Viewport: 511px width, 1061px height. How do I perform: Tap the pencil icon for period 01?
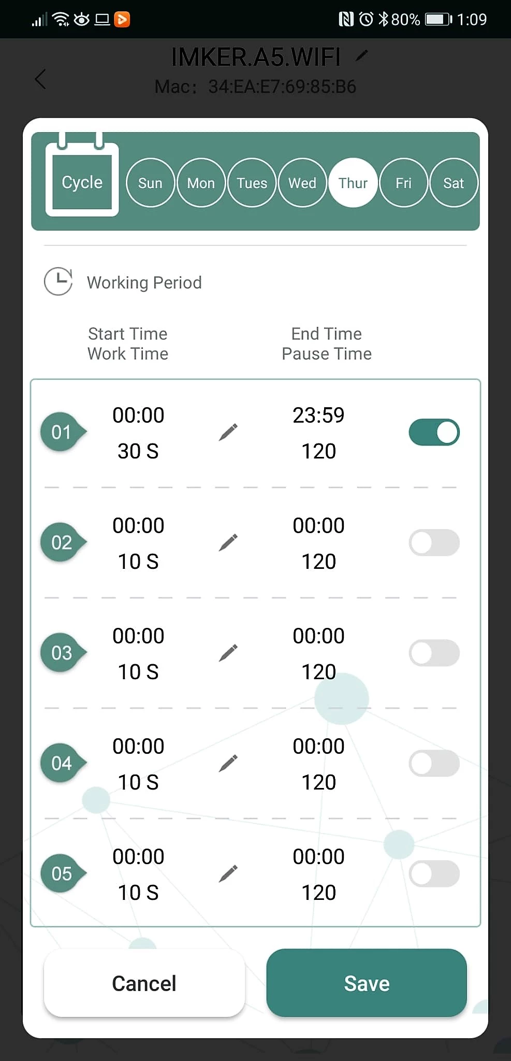tap(228, 432)
